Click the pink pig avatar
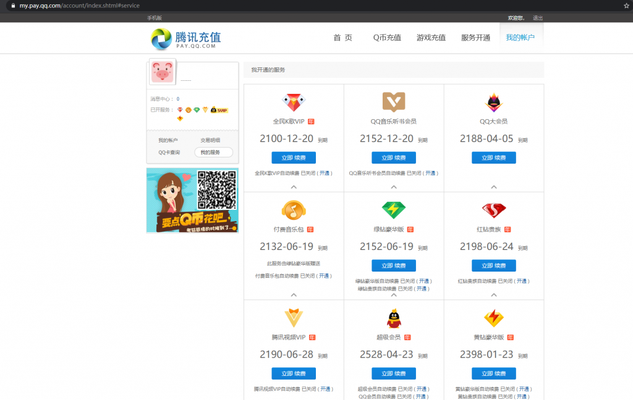633x400 pixels. [163, 72]
